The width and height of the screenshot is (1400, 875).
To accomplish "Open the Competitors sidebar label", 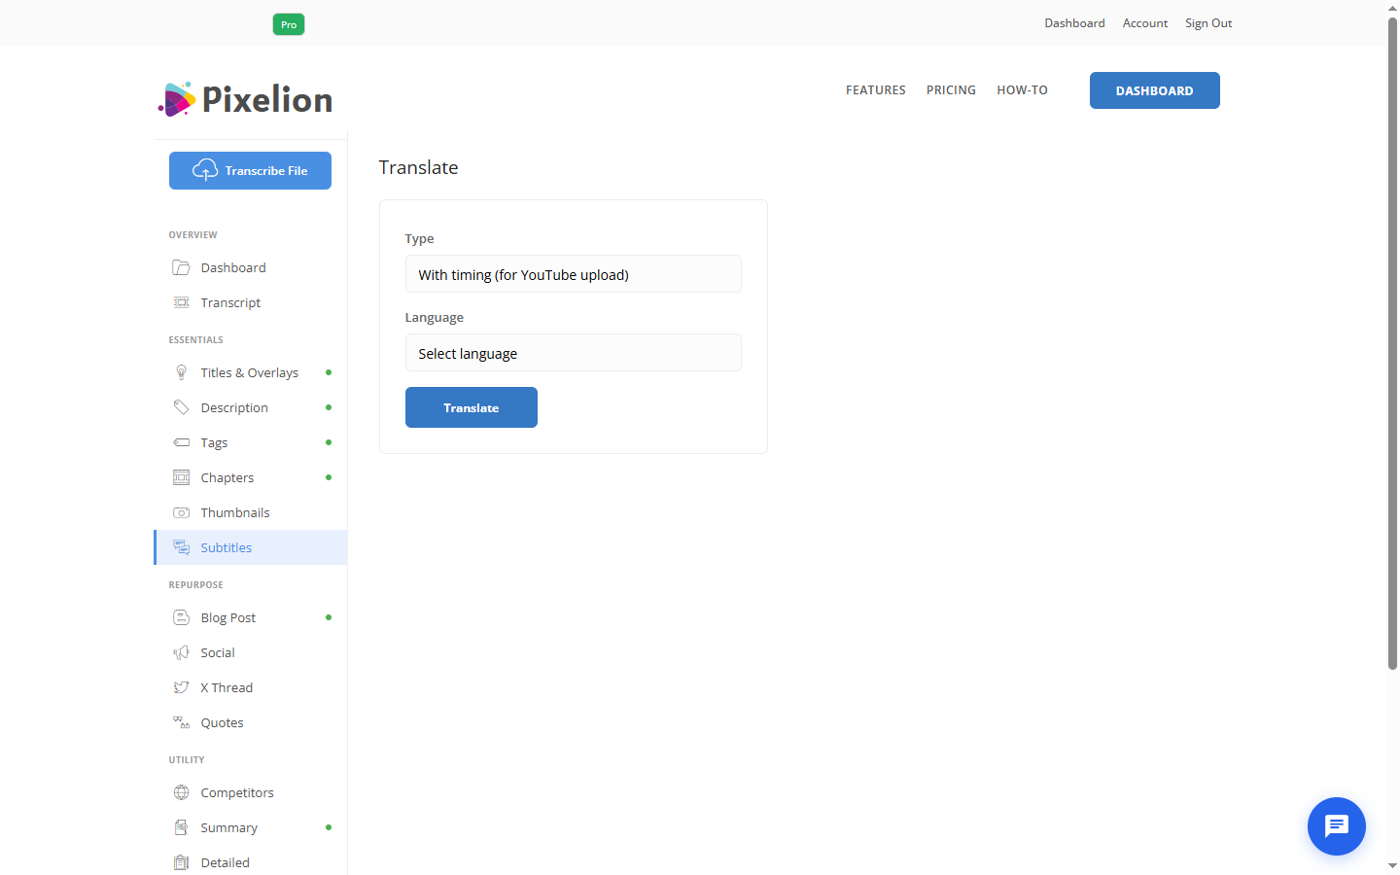I will click(x=237, y=792).
